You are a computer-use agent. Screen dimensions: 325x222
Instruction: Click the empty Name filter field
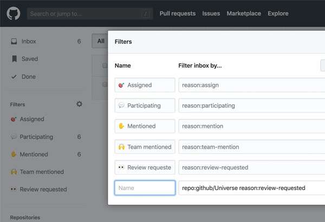tap(145, 188)
